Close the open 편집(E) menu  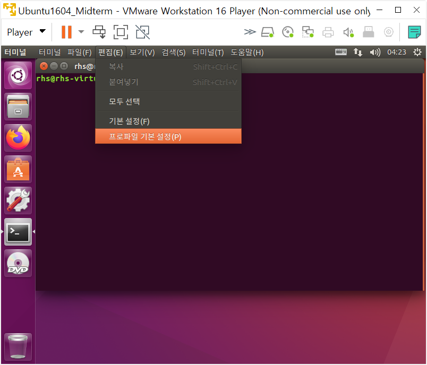click(x=110, y=52)
